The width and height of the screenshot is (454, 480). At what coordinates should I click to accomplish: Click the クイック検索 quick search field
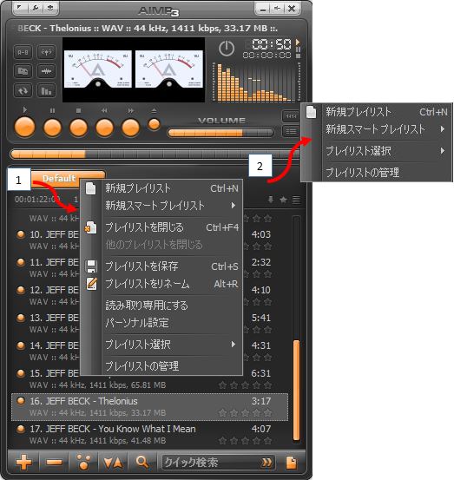point(218,463)
